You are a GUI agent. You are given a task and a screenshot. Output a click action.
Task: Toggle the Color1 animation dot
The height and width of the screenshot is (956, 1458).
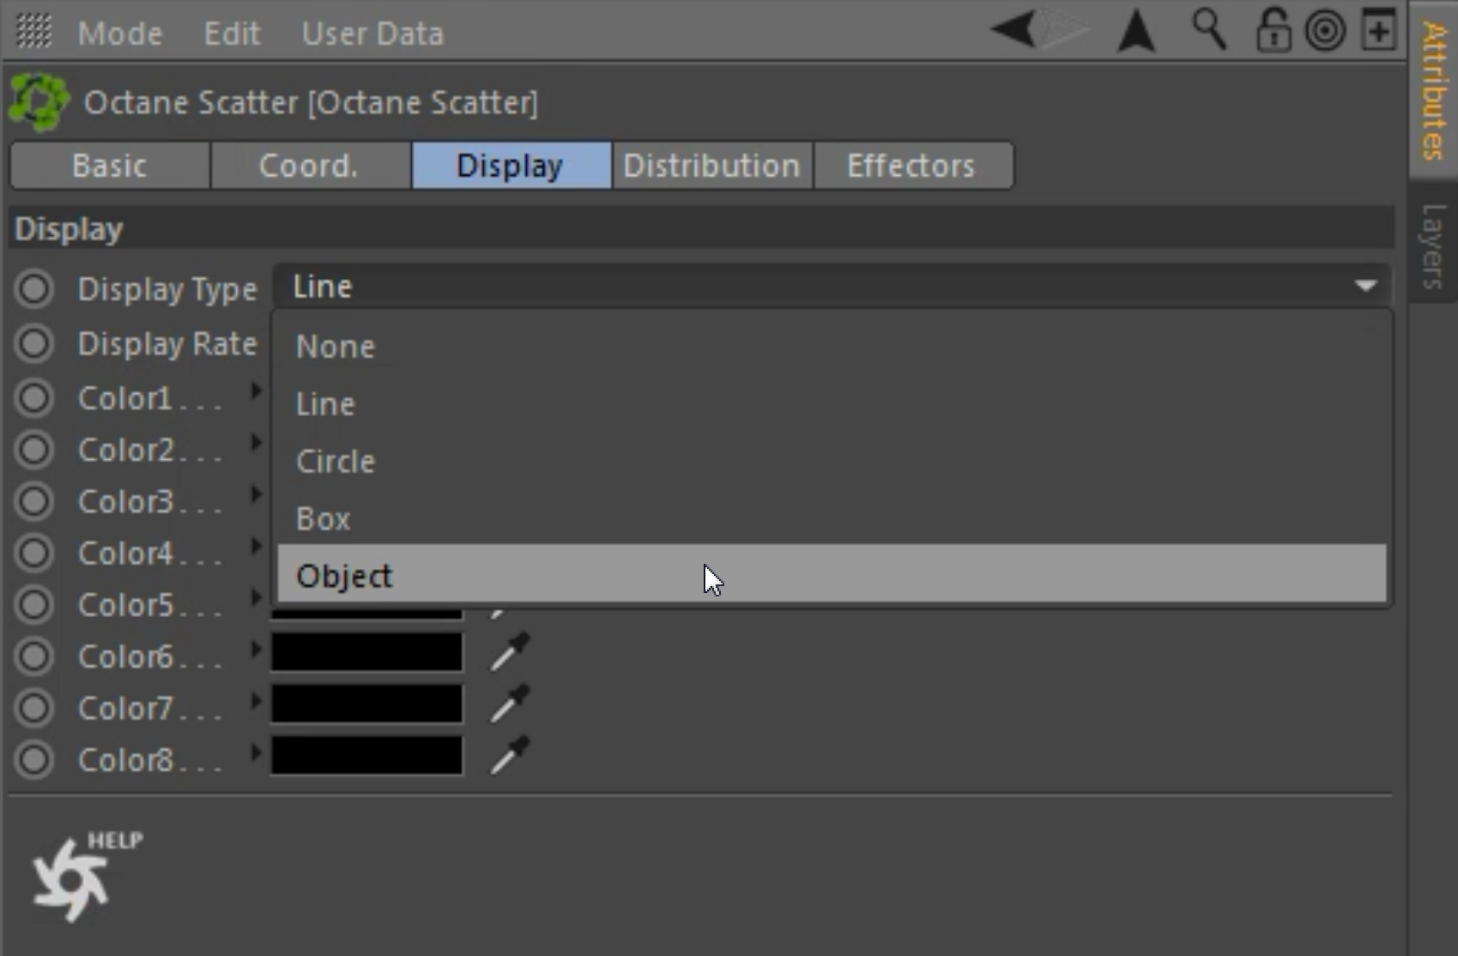click(34, 398)
